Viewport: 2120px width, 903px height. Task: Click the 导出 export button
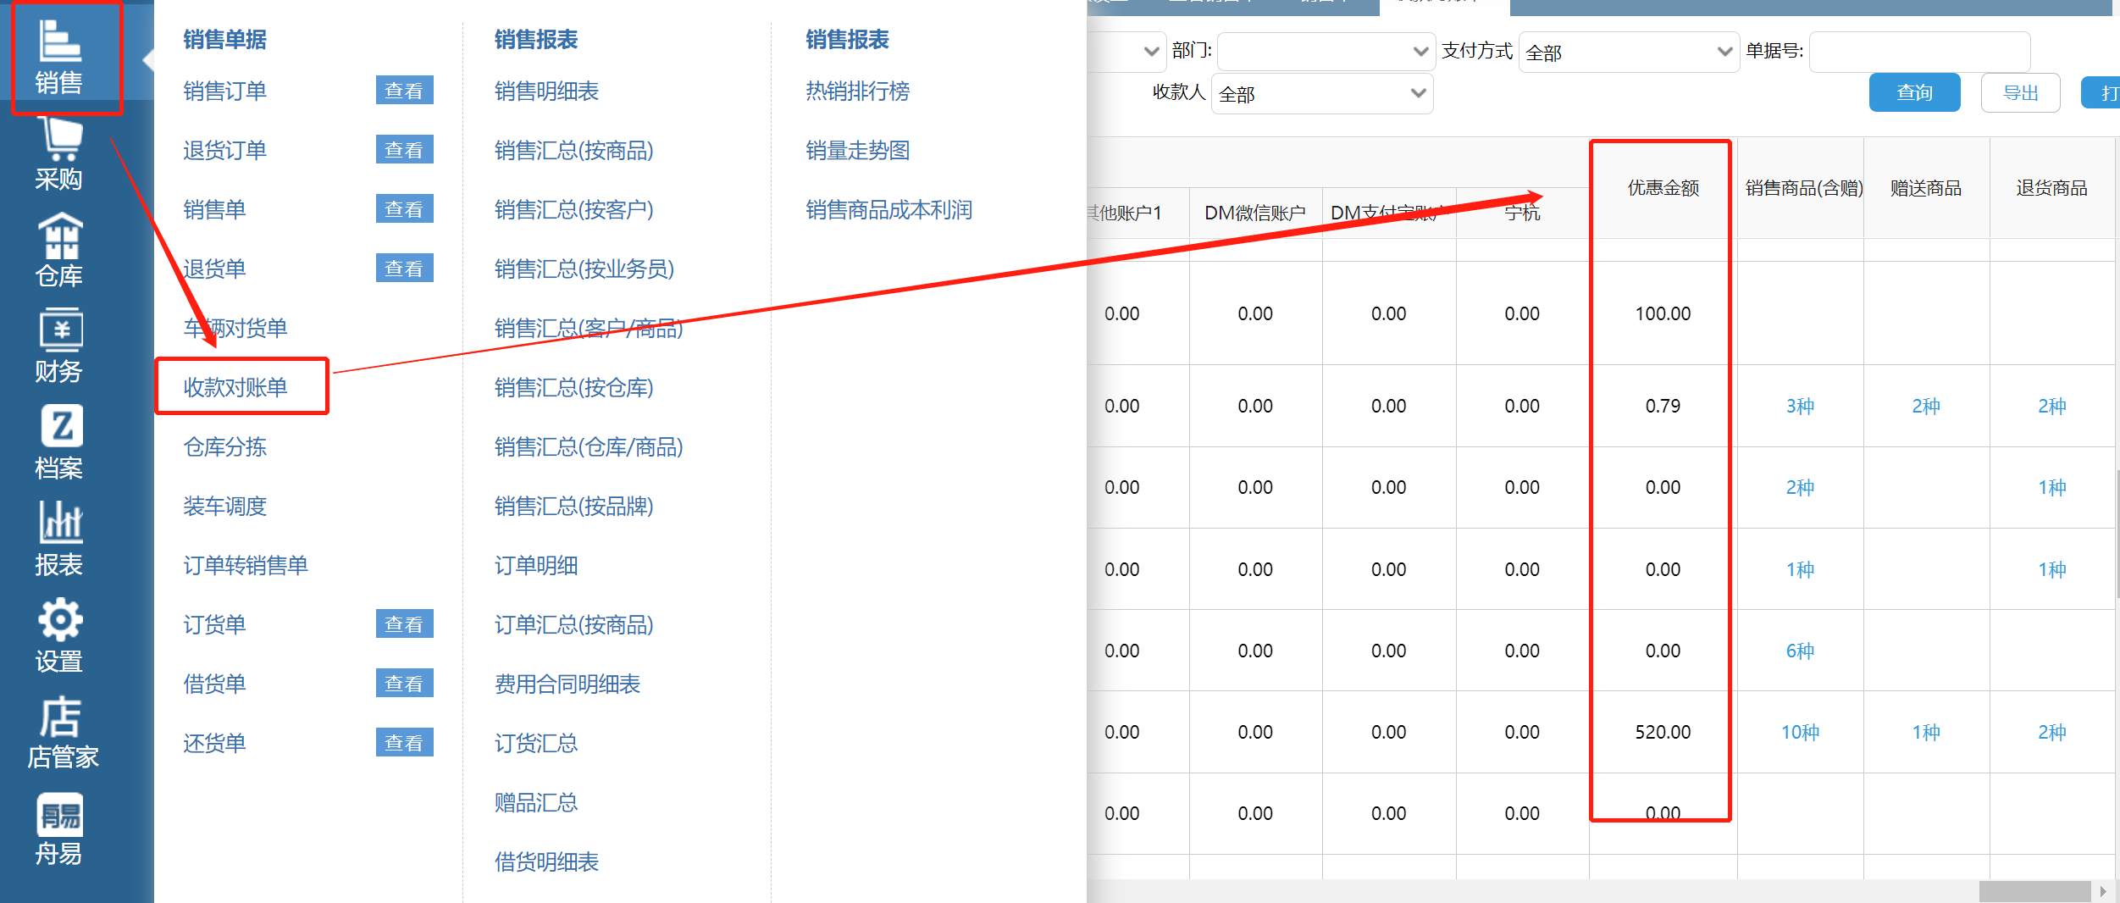click(2020, 92)
